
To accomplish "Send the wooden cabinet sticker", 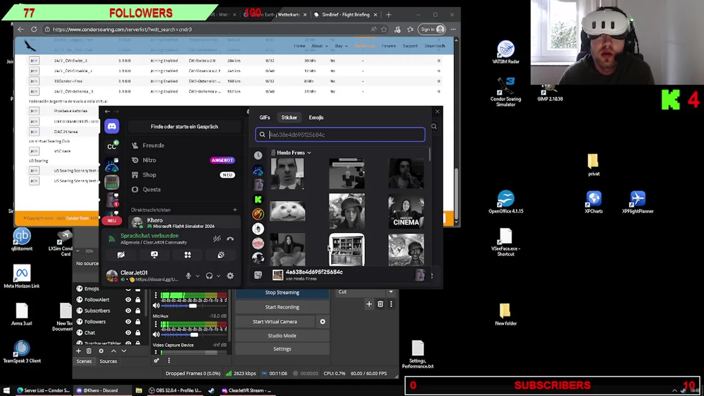I will click(x=346, y=249).
